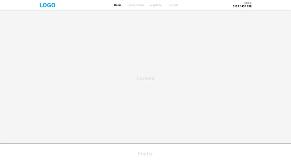The height and width of the screenshot is (163, 291).
Task: Click the divider line above the footer
Action: click(x=145, y=143)
